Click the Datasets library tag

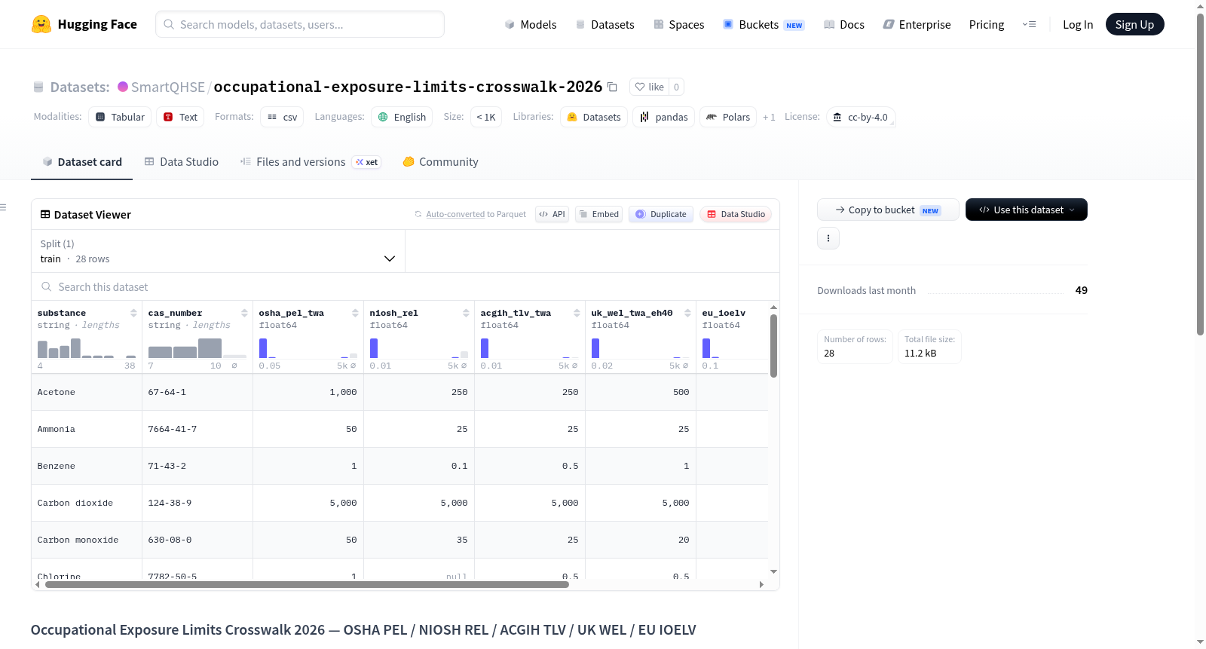click(594, 117)
